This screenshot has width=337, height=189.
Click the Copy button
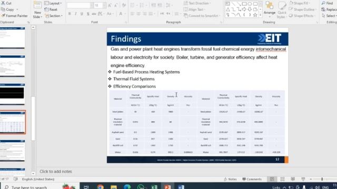pos(7,9)
